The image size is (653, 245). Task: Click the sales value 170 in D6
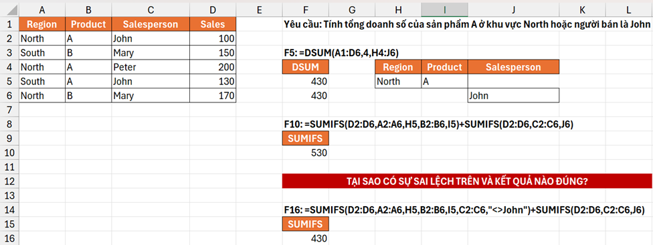(213, 96)
